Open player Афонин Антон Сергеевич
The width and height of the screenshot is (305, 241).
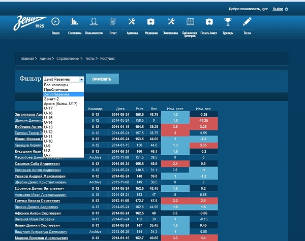[x=38, y=213]
